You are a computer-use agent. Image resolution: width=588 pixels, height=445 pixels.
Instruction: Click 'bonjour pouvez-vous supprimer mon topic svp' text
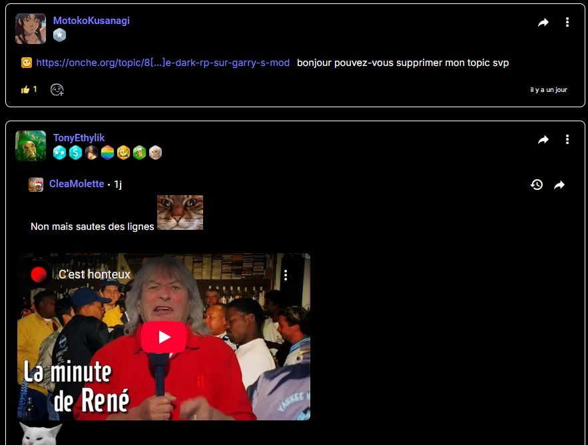point(403,63)
